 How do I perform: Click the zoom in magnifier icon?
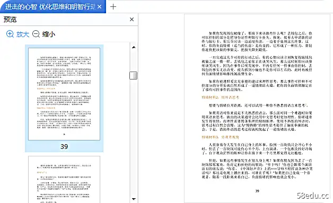click(x=10, y=34)
